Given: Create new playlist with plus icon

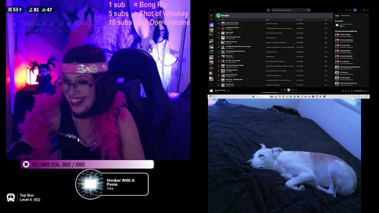Looking at the screenshot, I should coord(211,20).
